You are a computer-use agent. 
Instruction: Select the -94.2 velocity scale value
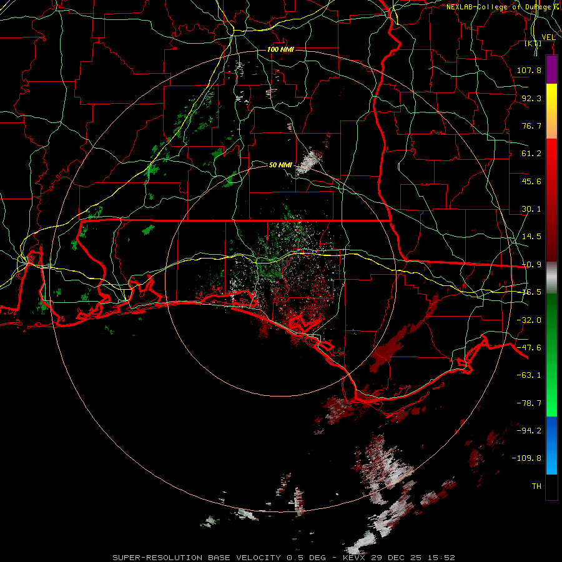tap(529, 431)
